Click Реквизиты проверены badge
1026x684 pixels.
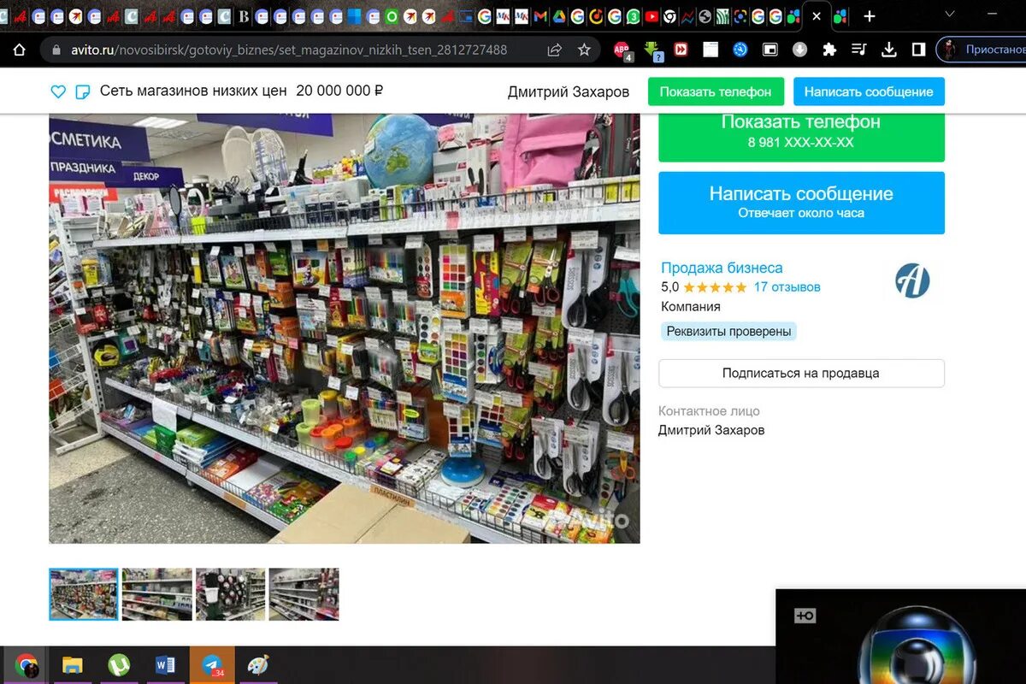[728, 332]
